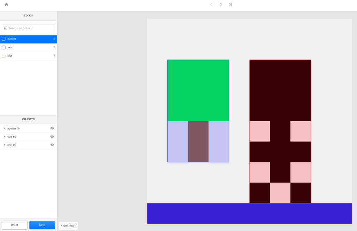The width and height of the screenshot is (357, 231).
Task: Click the TOOLS panel header
Action: tap(29, 15)
